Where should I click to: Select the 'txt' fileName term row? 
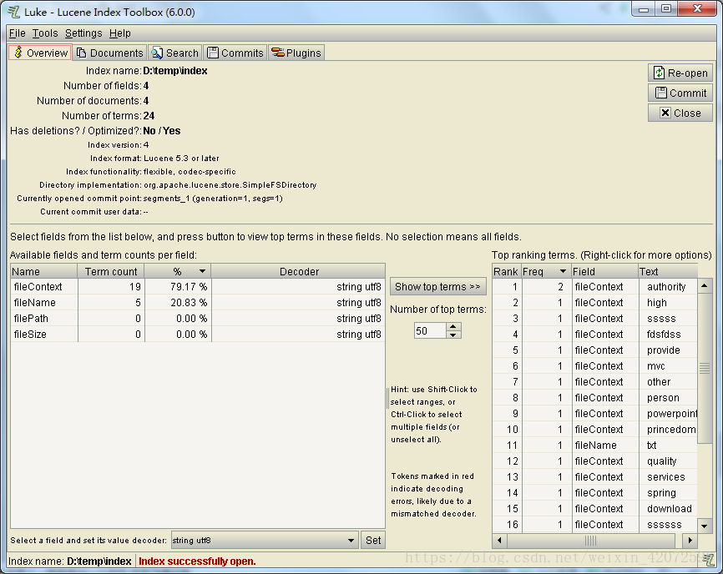coord(594,445)
